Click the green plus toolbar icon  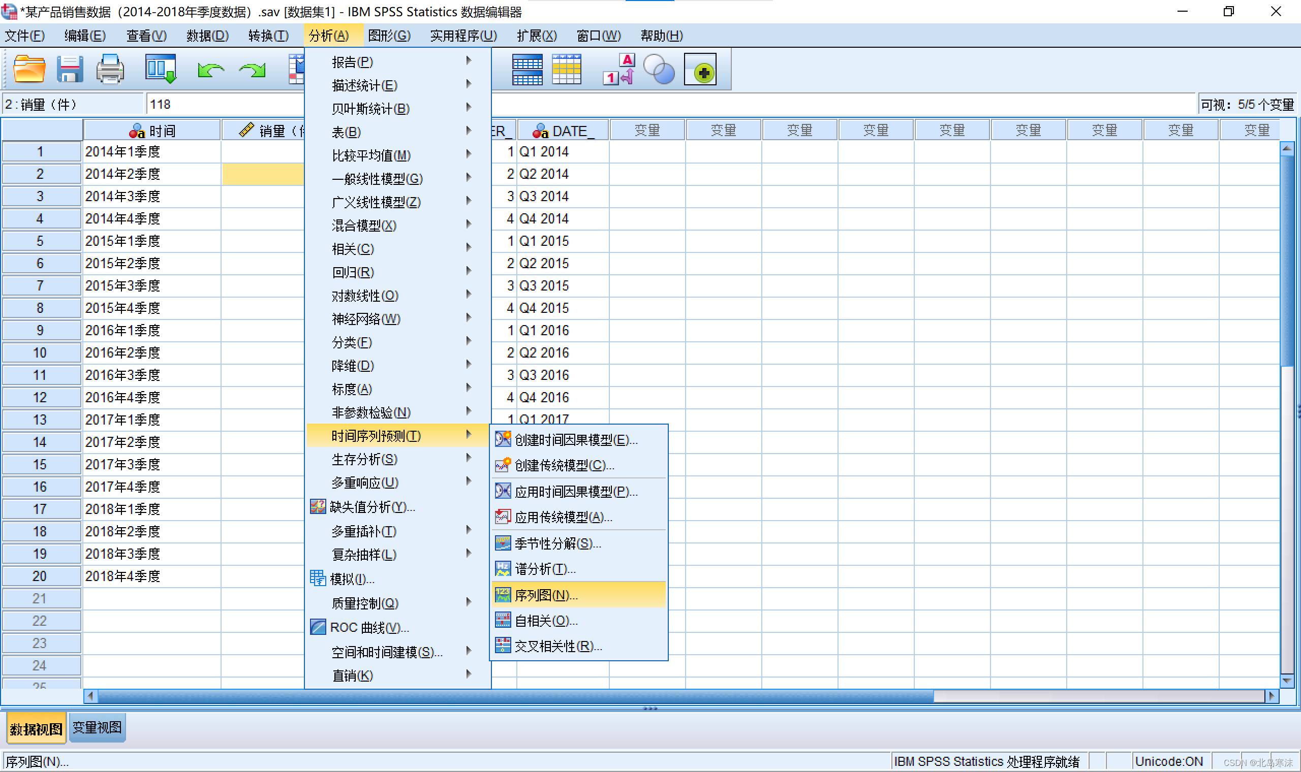pyautogui.click(x=700, y=69)
